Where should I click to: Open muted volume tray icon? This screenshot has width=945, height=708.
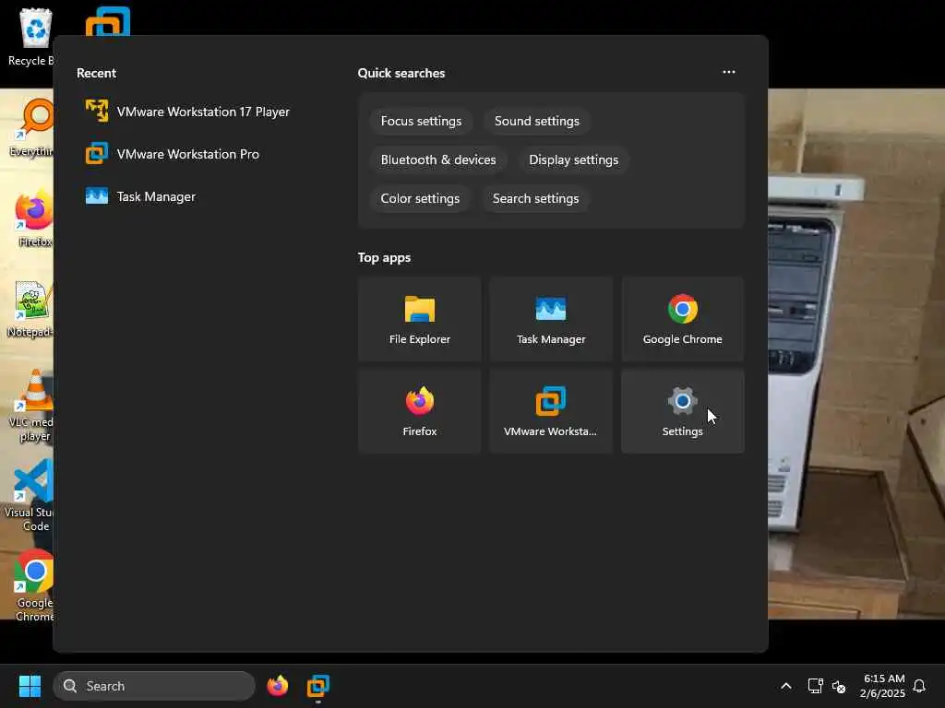click(x=838, y=686)
